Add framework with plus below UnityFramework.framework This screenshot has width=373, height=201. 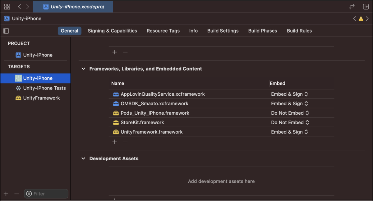[x=115, y=142]
